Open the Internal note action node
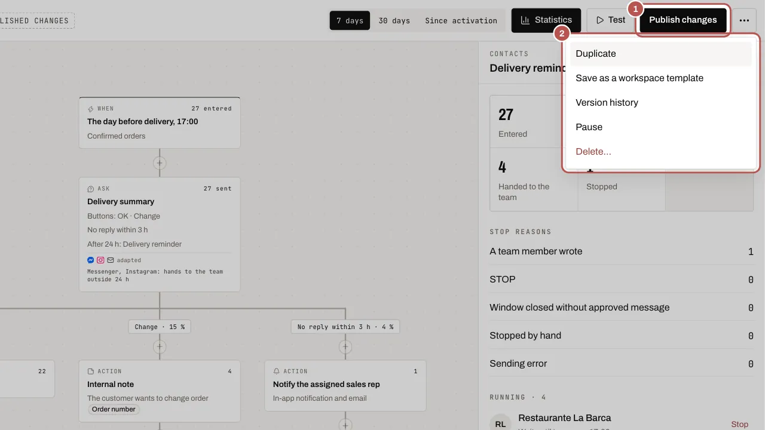765x430 pixels. click(x=160, y=391)
